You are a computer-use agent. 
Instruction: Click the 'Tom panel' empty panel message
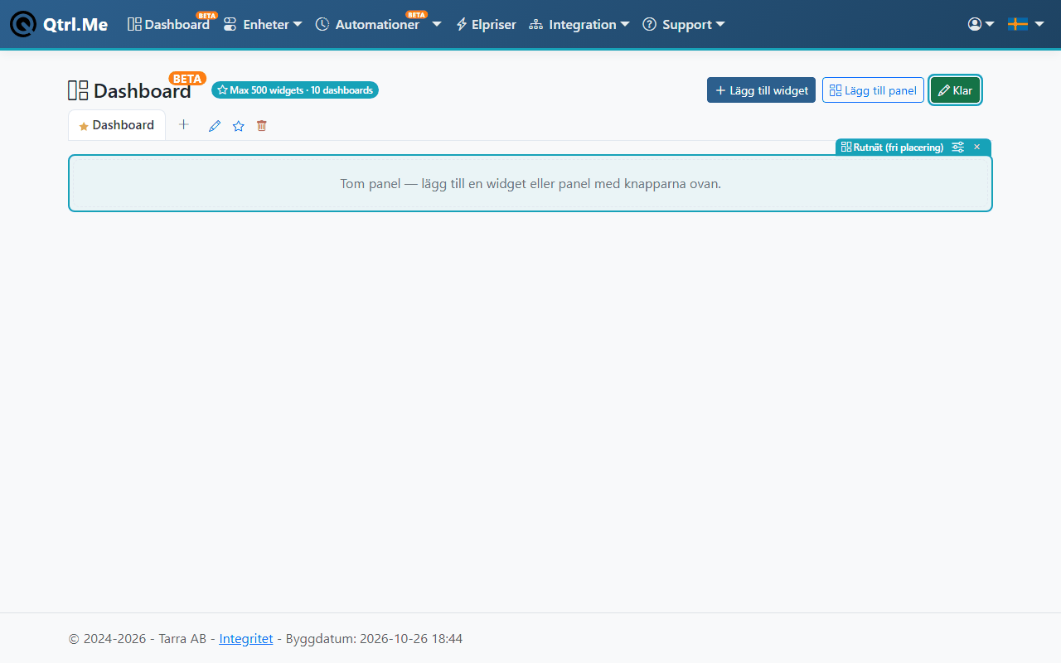coord(530,183)
